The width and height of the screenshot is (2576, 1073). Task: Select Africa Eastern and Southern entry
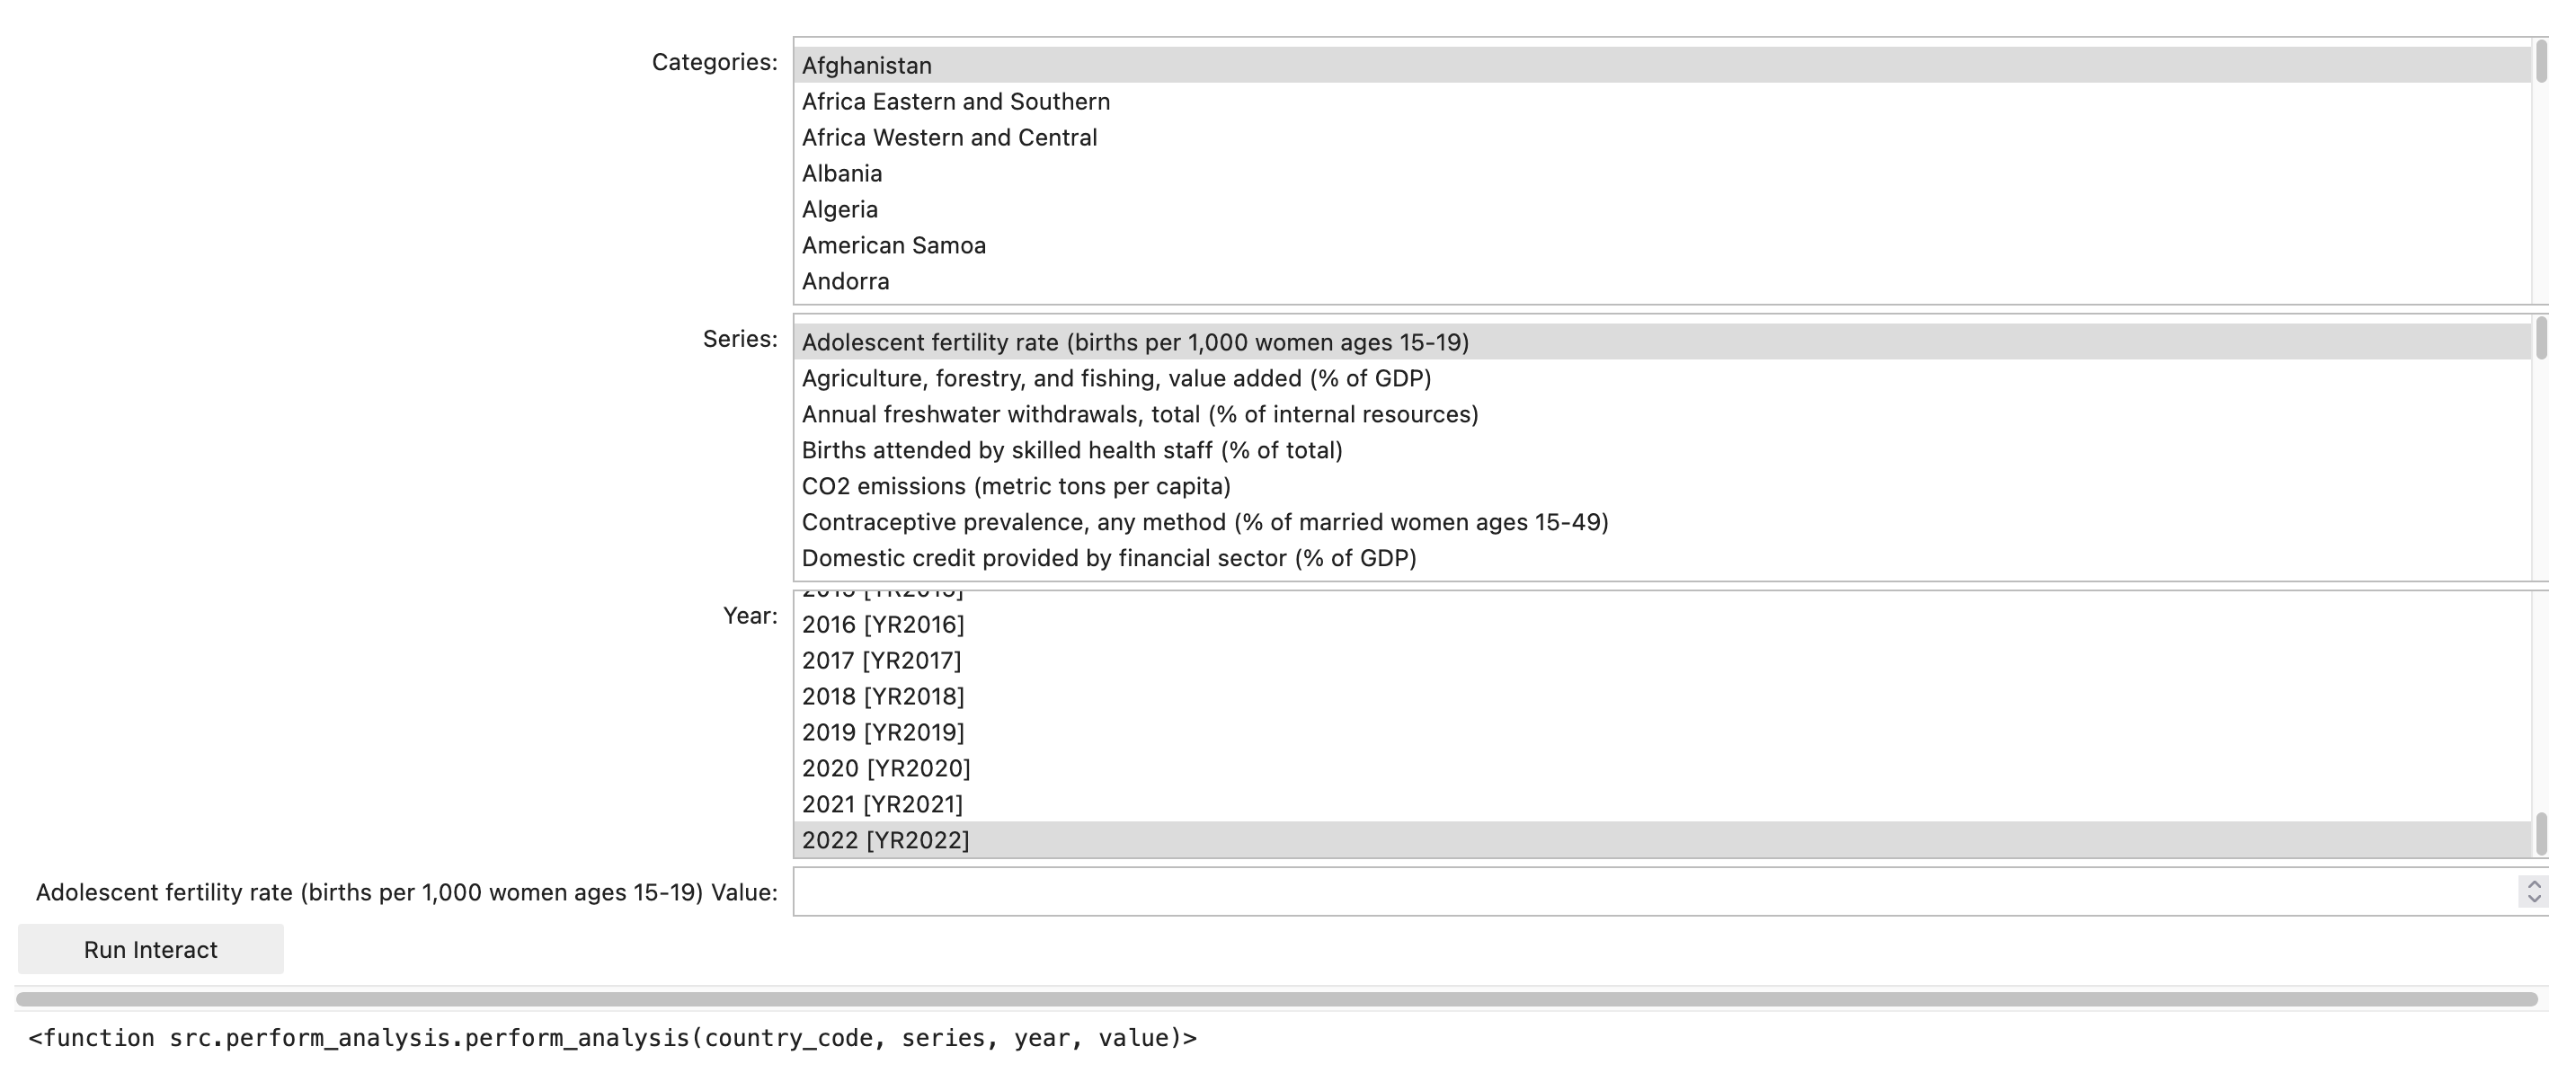tap(955, 102)
